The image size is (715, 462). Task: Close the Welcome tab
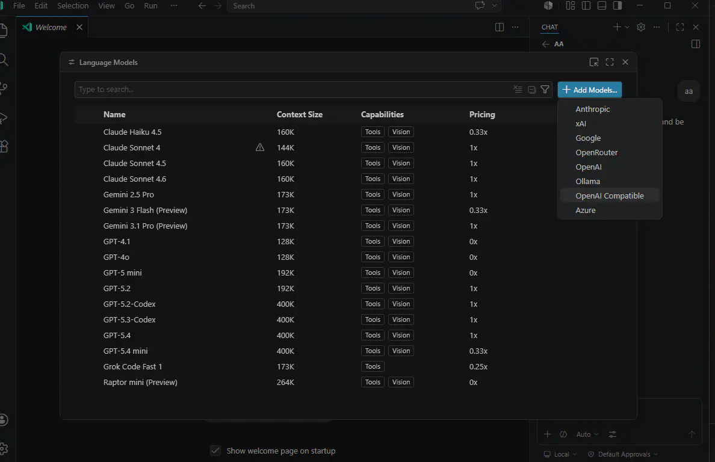coord(79,27)
